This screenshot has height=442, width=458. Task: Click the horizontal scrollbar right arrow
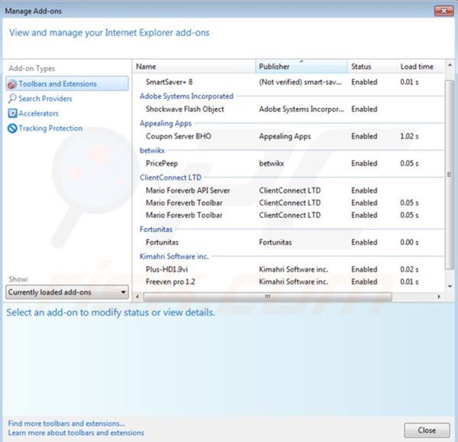tap(439, 297)
